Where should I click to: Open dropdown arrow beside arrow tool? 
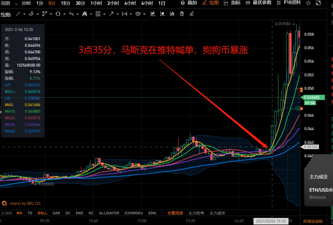(x=118, y=14)
